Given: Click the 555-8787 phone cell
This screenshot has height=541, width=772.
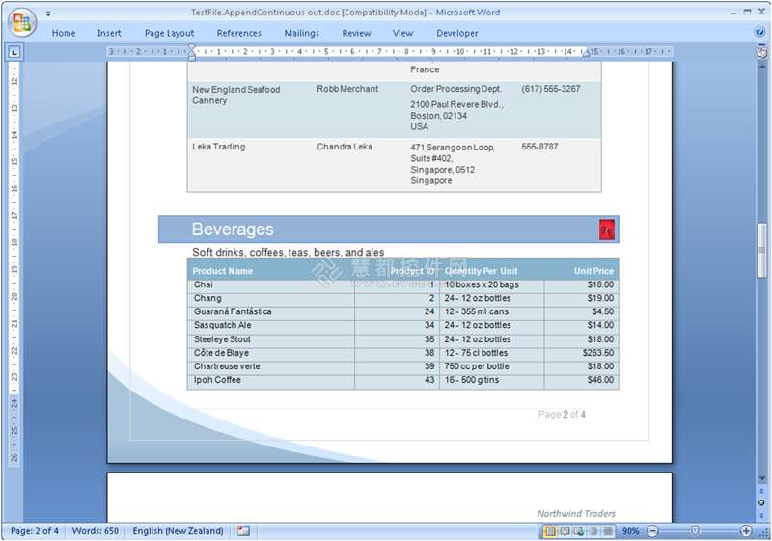Looking at the screenshot, I should pyautogui.click(x=539, y=147).
